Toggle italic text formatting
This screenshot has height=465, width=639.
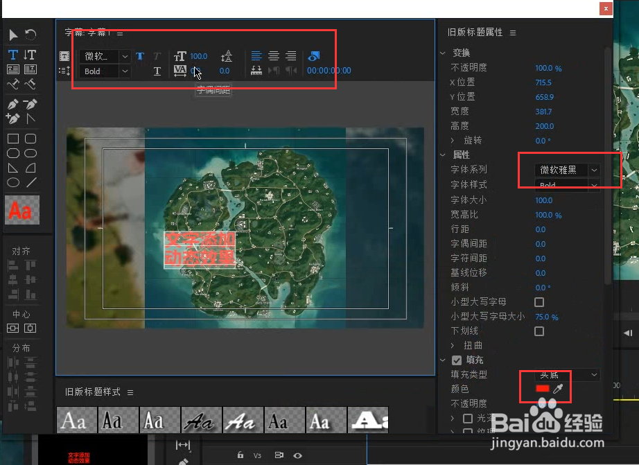[157, 56]
